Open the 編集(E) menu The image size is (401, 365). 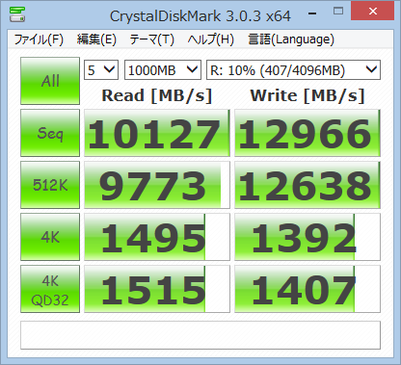[x=96, y=39]
